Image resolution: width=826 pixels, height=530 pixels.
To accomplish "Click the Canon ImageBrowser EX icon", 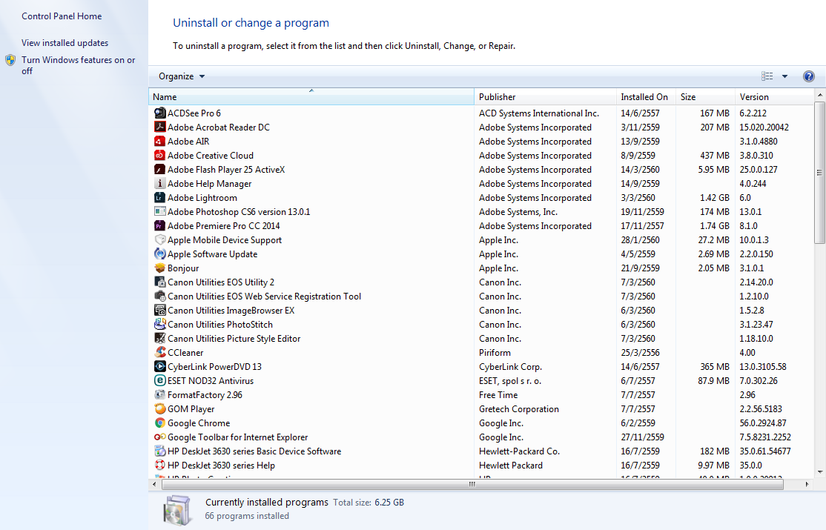I will [x=159, y=311].
